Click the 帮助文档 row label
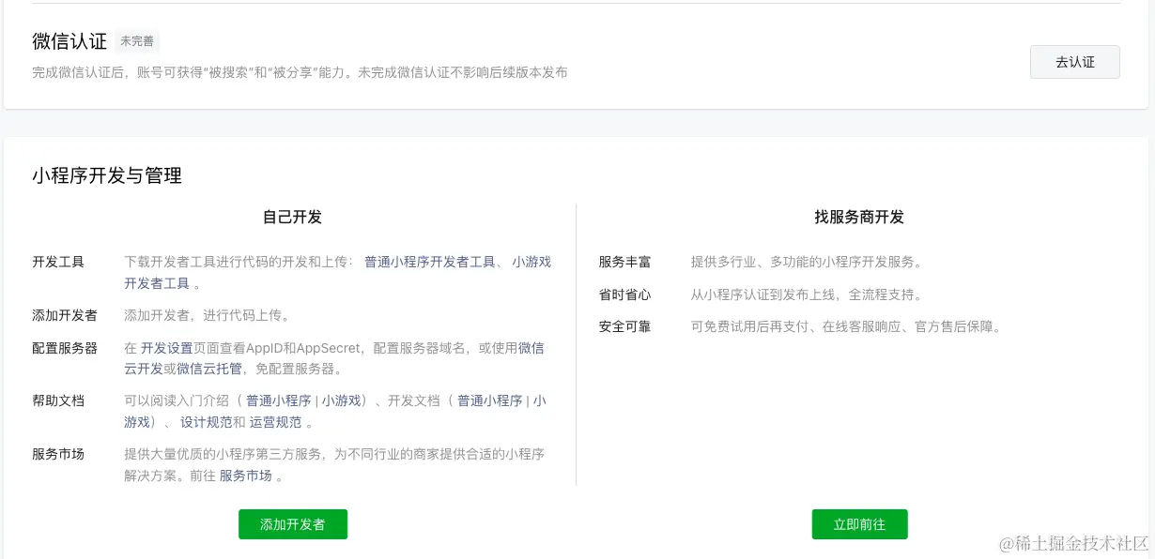This screenshot has width=1155, height=559. (x=58, y=400)
